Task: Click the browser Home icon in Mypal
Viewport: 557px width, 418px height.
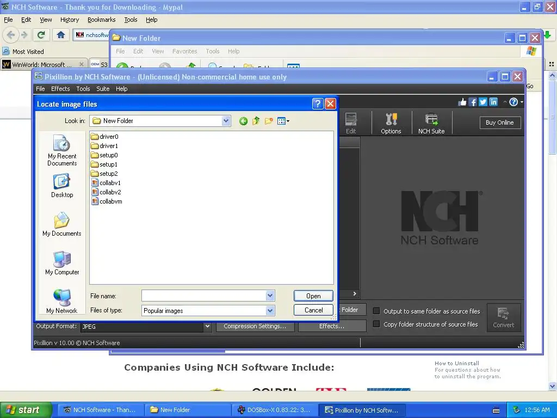Action: tap(61, 35)
